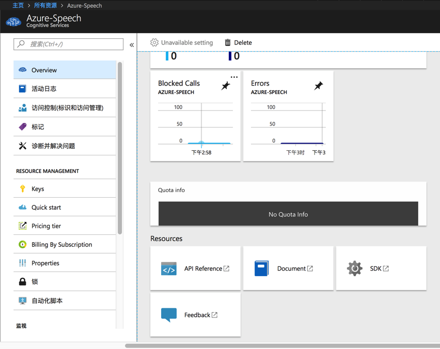The image size is (440, 349).
Task: Click the Quick start cloud icon
Action: 22,207
